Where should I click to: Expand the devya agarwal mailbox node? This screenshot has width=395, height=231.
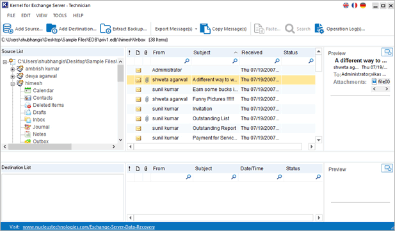click(x=12, y=76)
